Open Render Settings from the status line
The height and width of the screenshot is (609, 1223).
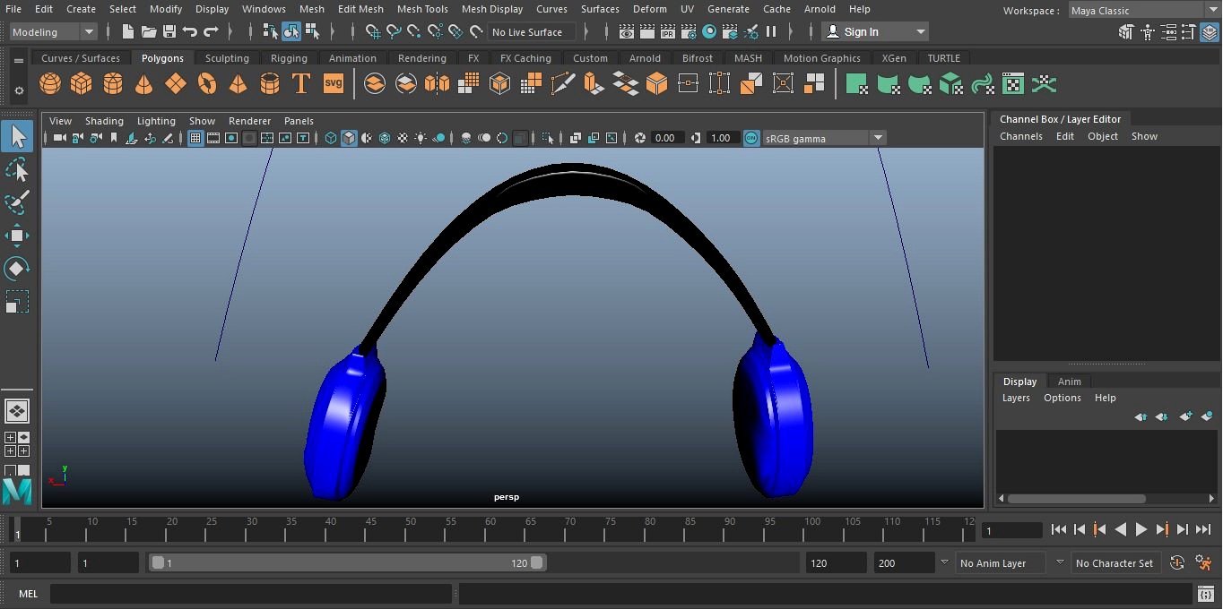point(689,31)
